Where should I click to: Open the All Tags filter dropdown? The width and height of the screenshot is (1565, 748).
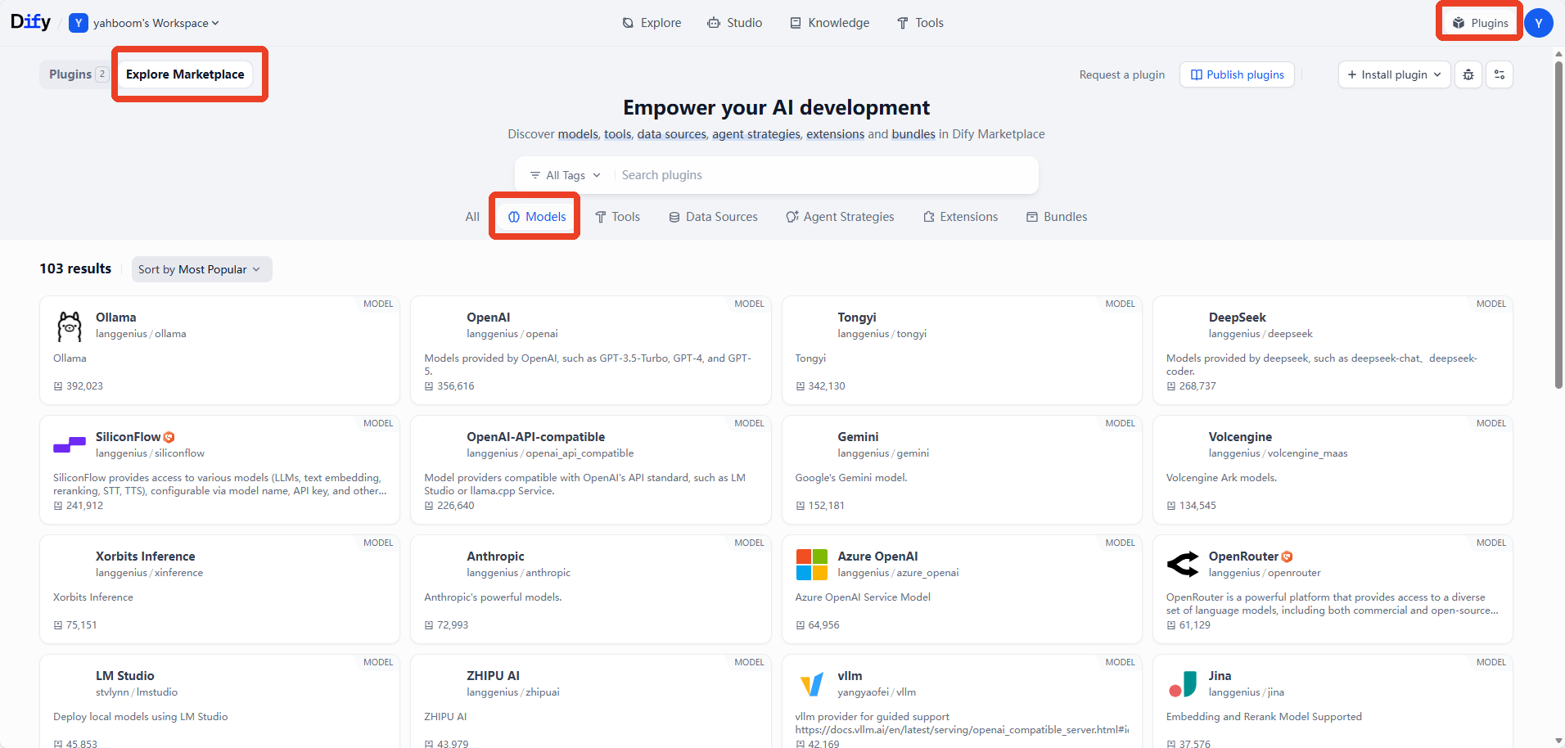(x=566, y=175)
